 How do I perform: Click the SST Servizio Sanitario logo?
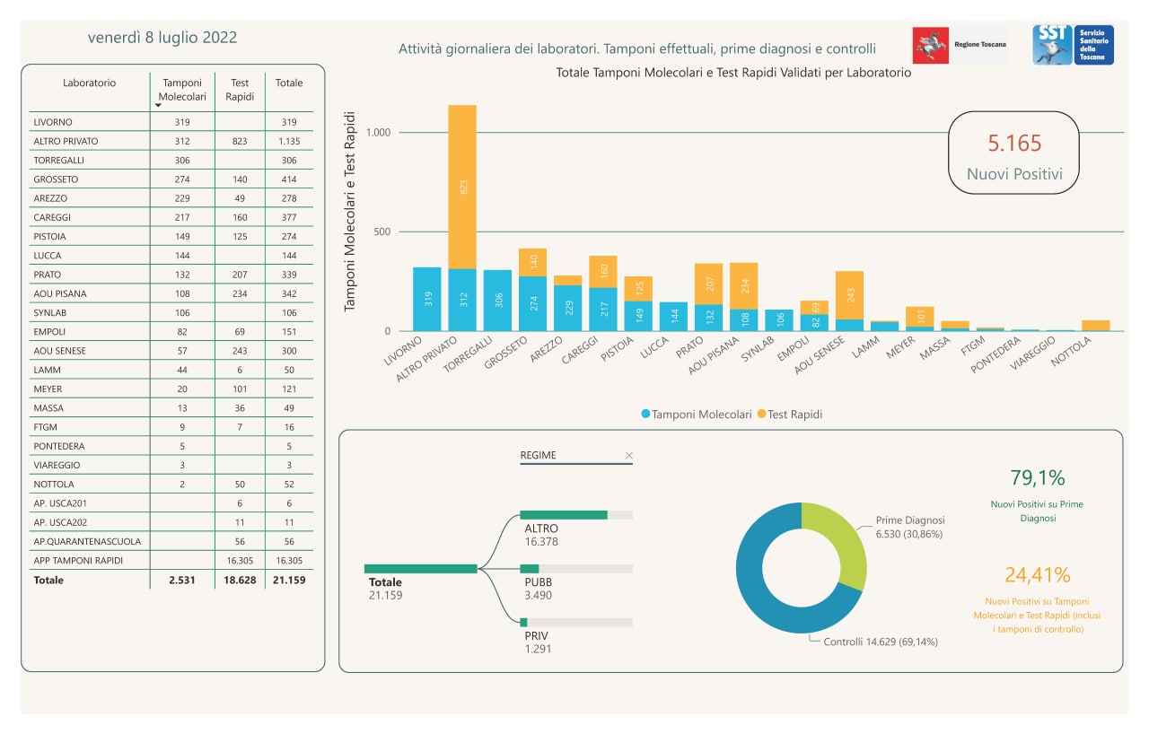(x=1074, y=45)
